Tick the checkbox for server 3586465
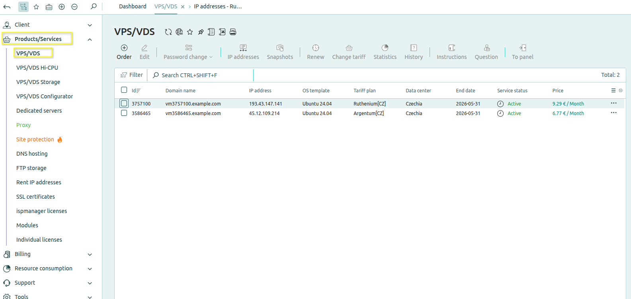The image size is (631, 299). 124,113
